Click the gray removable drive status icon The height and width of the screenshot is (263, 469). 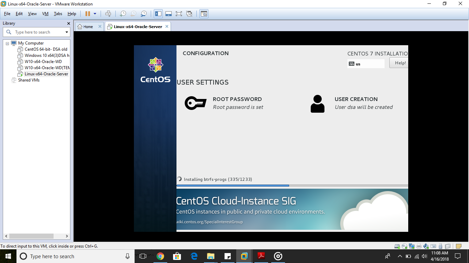click(x=448, y=246)
